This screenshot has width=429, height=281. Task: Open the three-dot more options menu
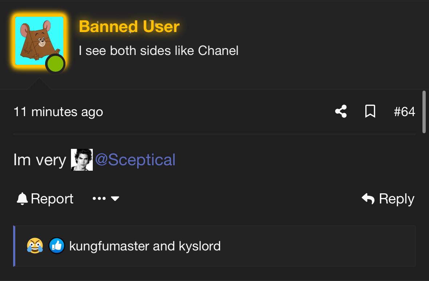pyautogui.click(x=99, y=199)
